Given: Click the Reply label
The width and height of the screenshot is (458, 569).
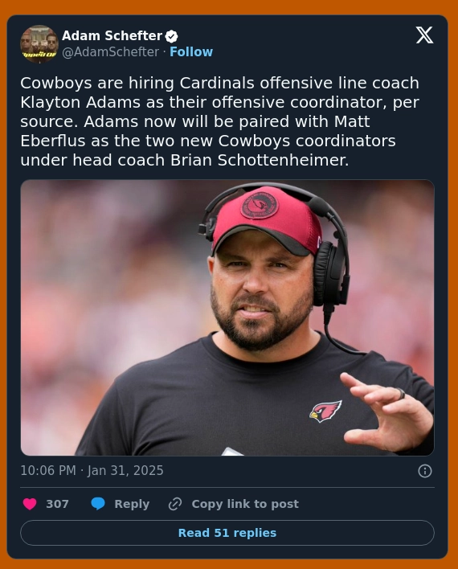Looking at the screenshot, I should point(132,504).
